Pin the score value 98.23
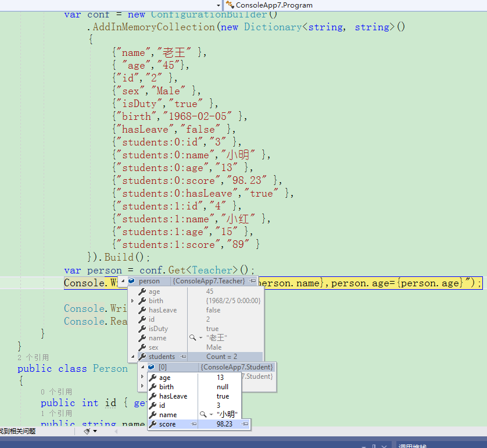 tap(245, 424)
